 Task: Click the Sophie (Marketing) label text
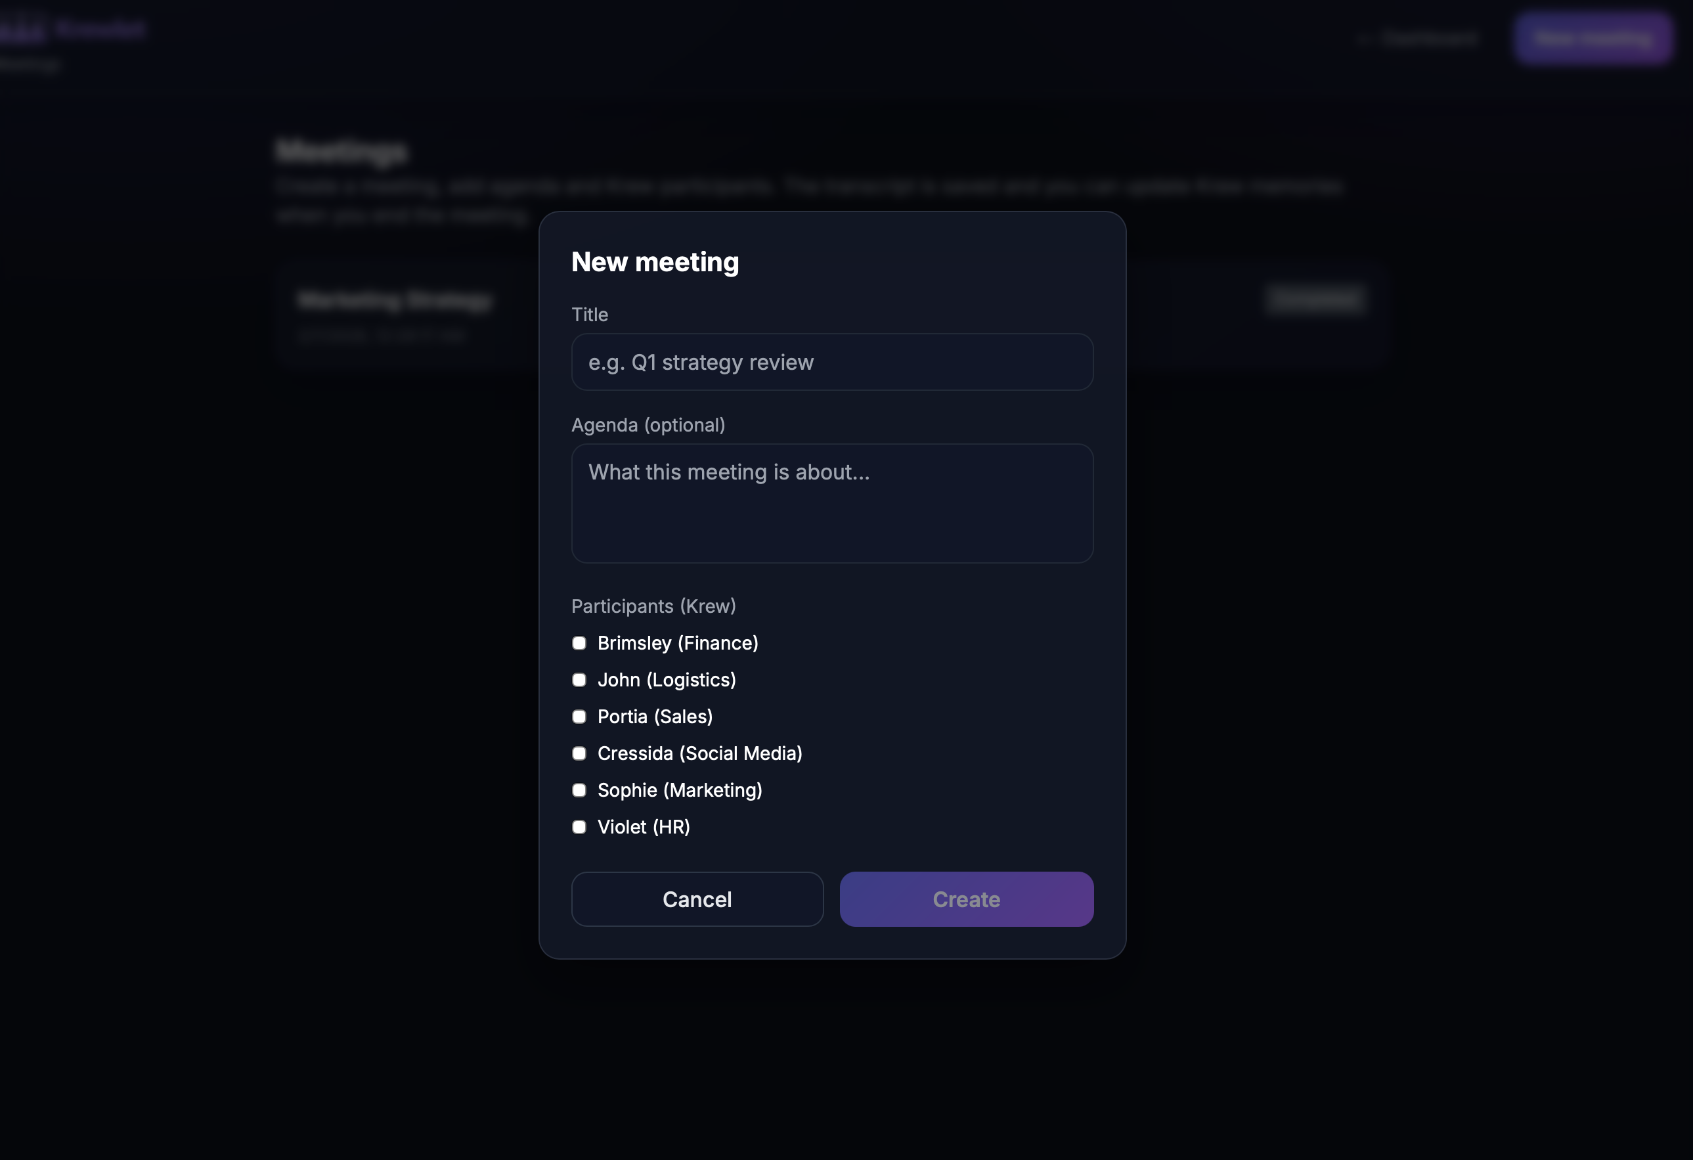(x=680, y=790)
